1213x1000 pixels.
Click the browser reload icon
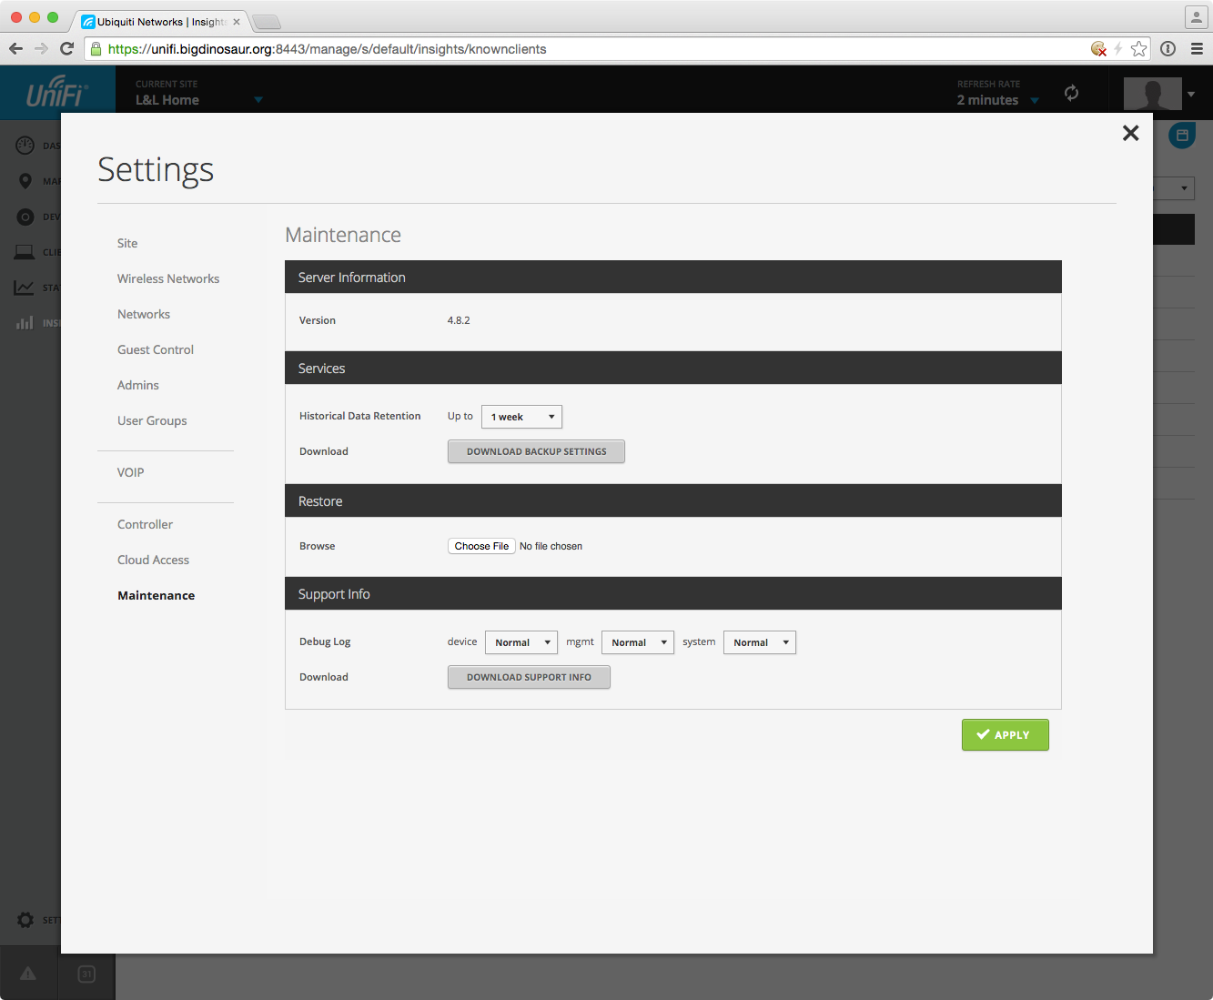[x=66, y=49]
